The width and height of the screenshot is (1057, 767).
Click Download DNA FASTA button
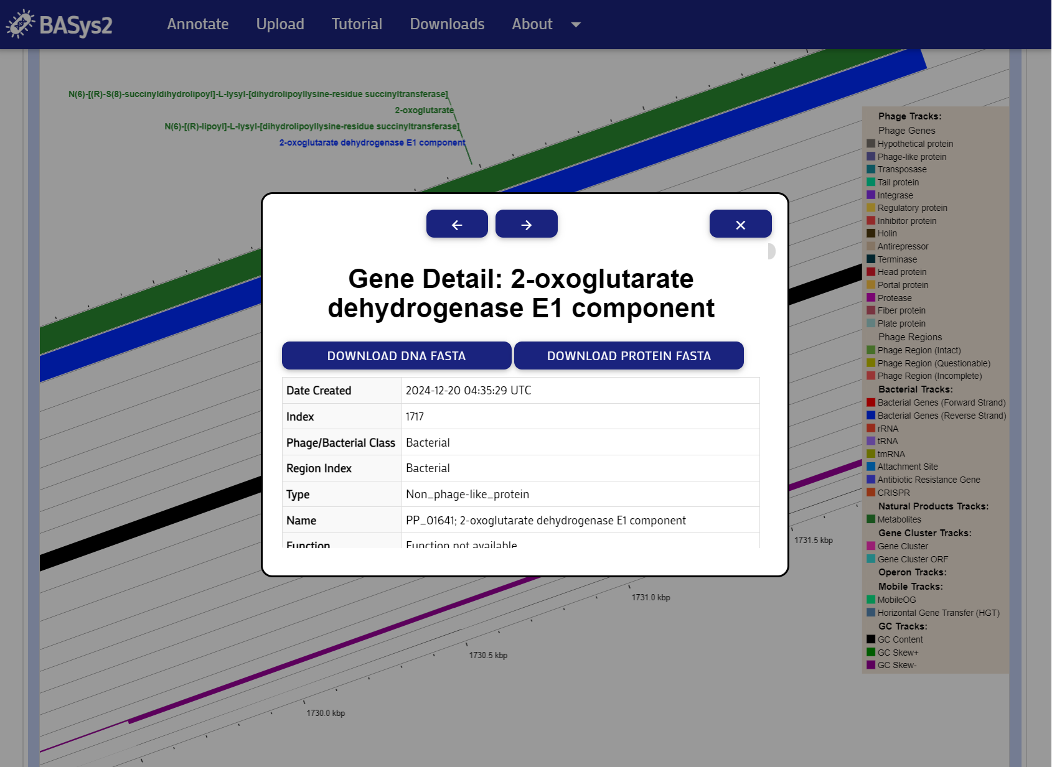click(x=396, y=356)
